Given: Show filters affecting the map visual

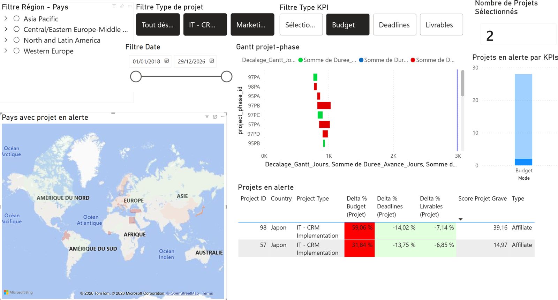Looking at the screenshot, I should pos(207,117).
